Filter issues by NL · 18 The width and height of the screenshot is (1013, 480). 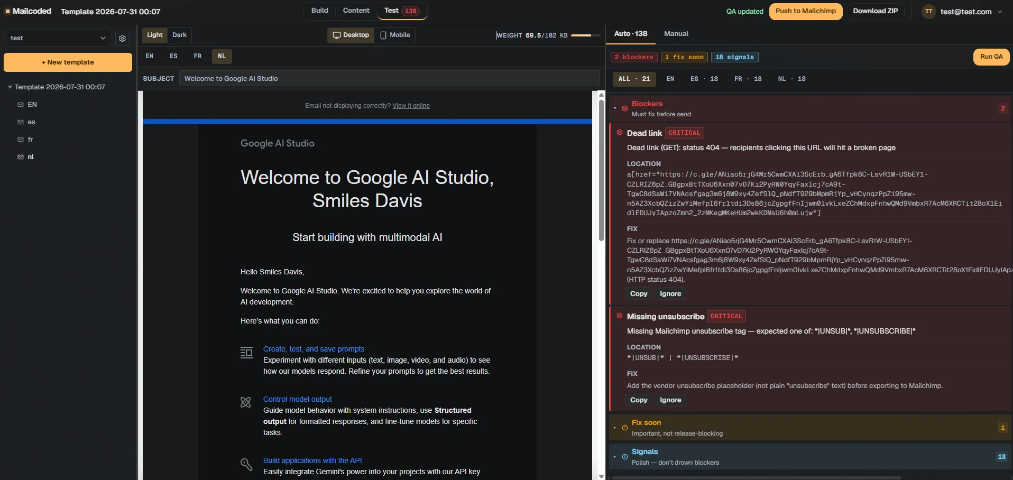coord(792,79)
